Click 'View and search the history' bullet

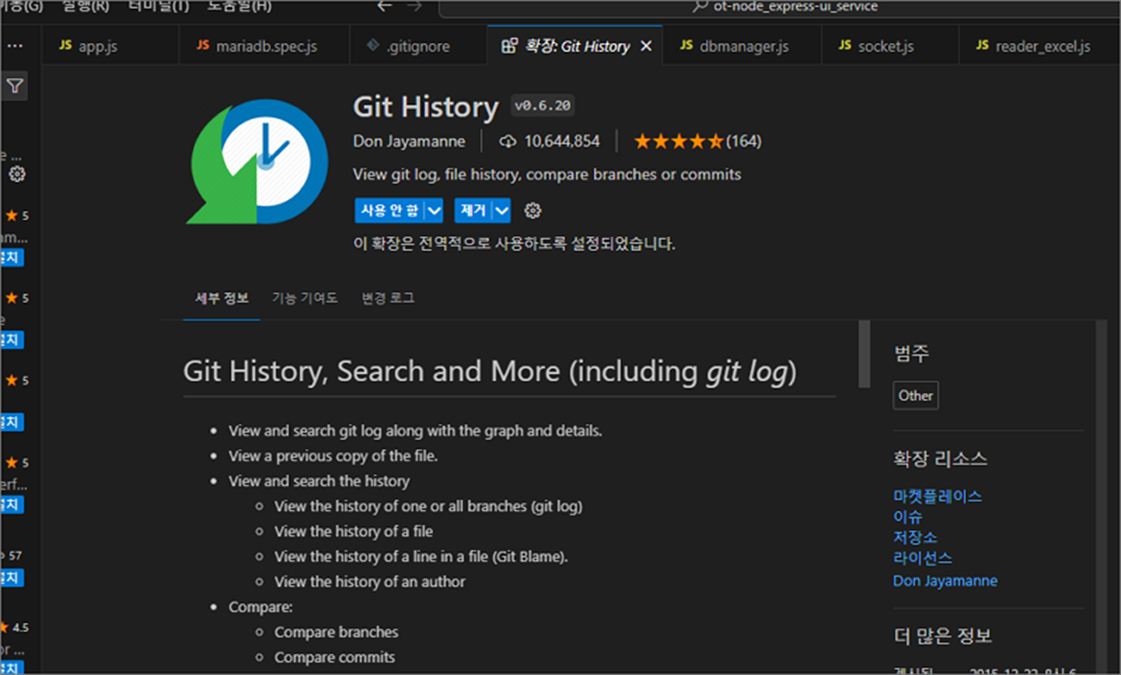[x=318, y=480]
